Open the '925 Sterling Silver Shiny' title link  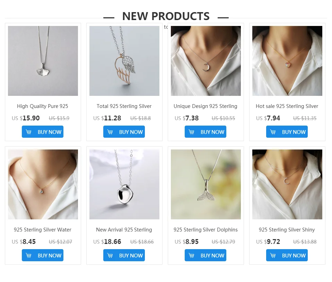click(x=287, y=229)
